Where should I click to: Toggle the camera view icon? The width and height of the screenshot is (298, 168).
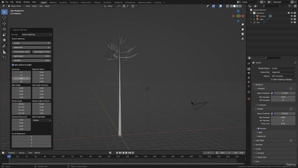(x=243, y=34)
